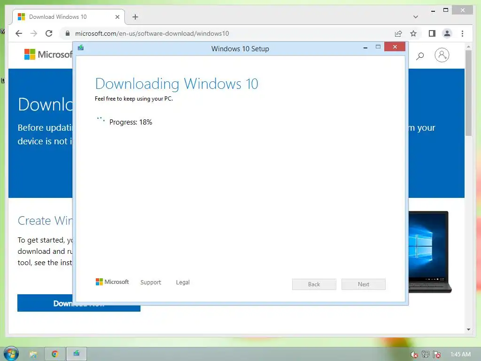
Task: Select the Download Windows 10 tab
Action: [x=69, y=17]
